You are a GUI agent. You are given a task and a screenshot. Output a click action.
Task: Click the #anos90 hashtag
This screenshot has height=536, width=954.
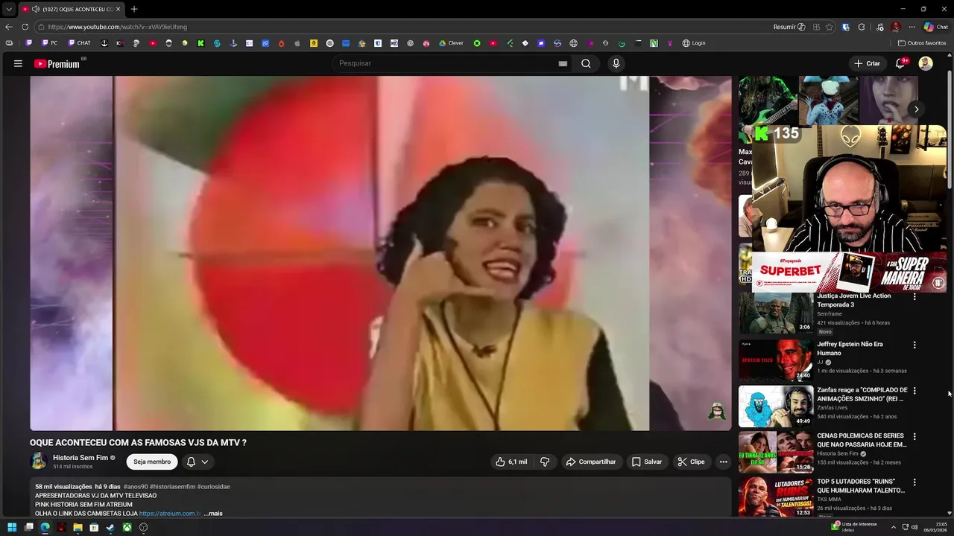point(136,487)
